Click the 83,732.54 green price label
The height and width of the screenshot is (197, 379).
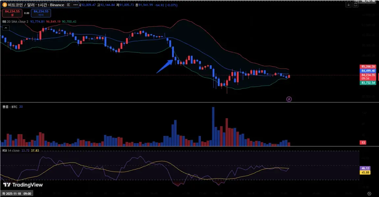point(368,83)
